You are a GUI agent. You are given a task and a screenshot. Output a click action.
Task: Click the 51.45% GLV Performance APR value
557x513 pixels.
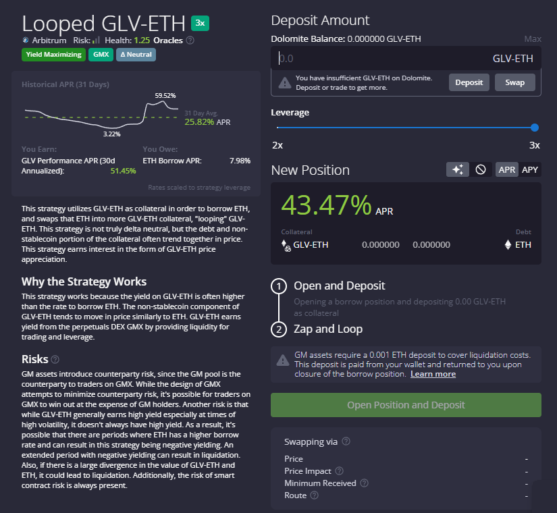point(124,171)
